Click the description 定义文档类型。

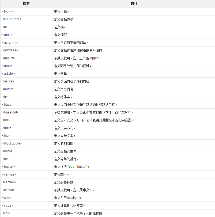[x=65, y=19]
